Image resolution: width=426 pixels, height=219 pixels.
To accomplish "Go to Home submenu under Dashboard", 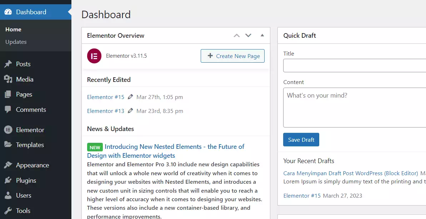I will click(x=13, y=29).
